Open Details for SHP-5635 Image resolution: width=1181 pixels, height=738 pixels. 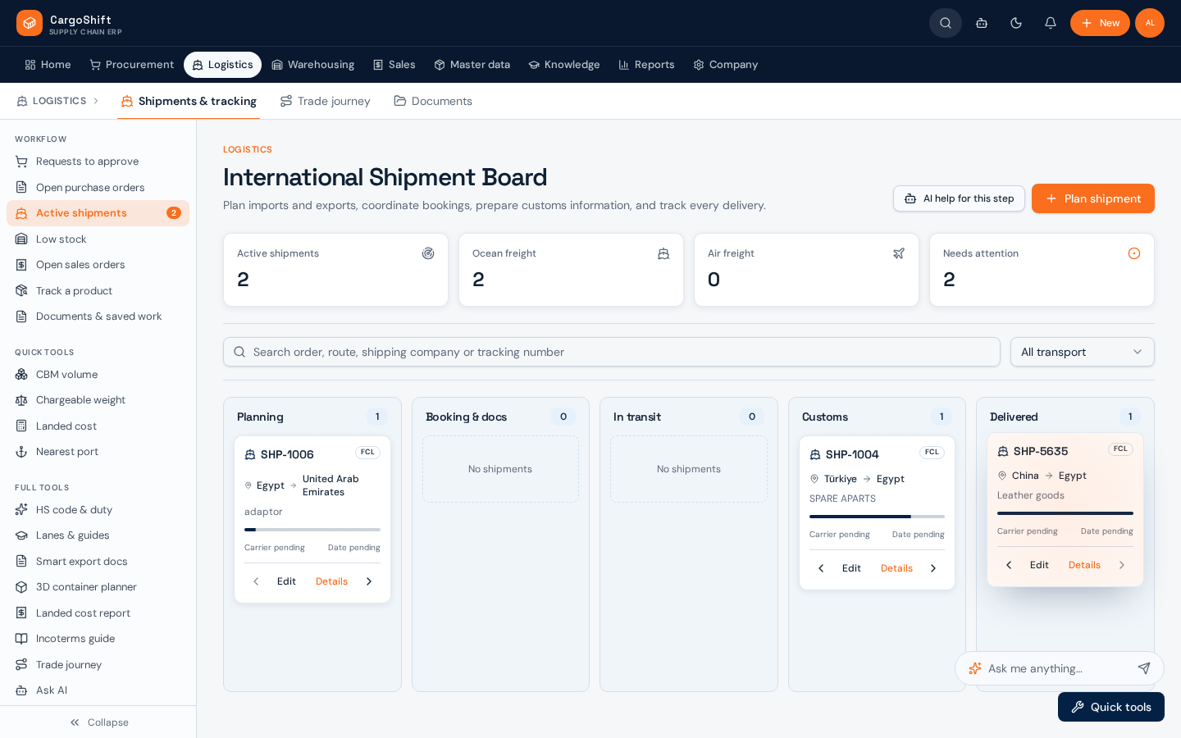[1084, 565]
